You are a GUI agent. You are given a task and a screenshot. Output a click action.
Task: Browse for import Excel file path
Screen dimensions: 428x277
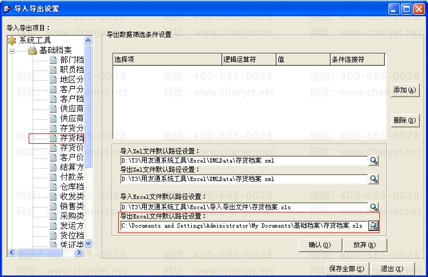pyautogui.click(x=373, y=207)
